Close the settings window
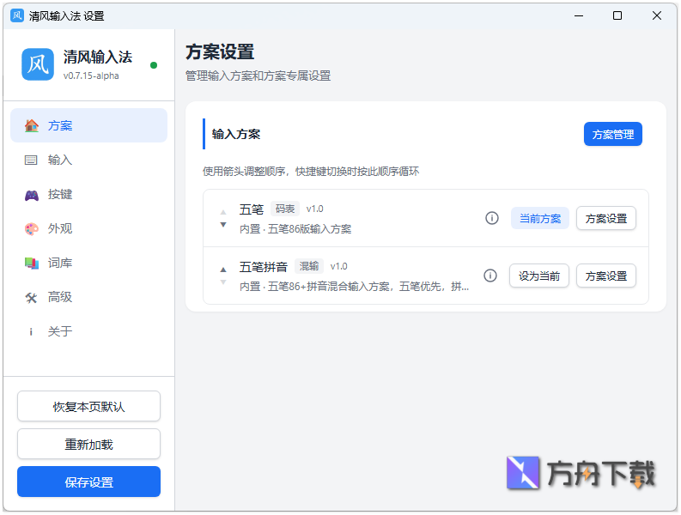Image resolution: width=681 pixels, height=515 pixels. 657,15
